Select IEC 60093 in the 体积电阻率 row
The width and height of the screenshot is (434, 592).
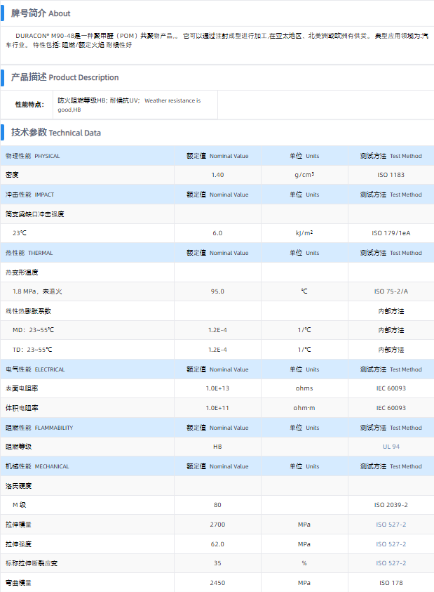pos(391,408)
